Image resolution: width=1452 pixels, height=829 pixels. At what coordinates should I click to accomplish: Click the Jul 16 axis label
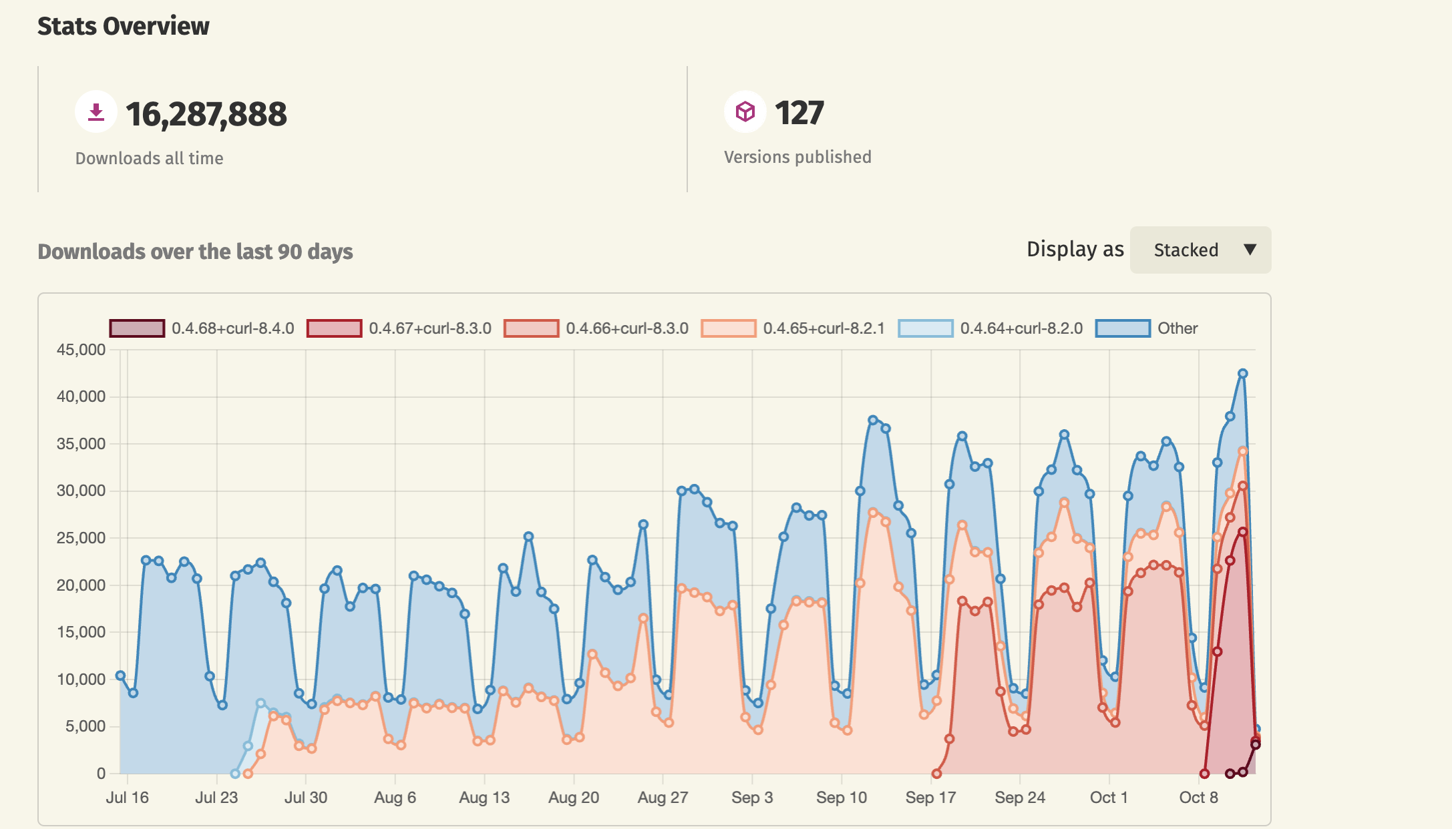click(127, 798)
